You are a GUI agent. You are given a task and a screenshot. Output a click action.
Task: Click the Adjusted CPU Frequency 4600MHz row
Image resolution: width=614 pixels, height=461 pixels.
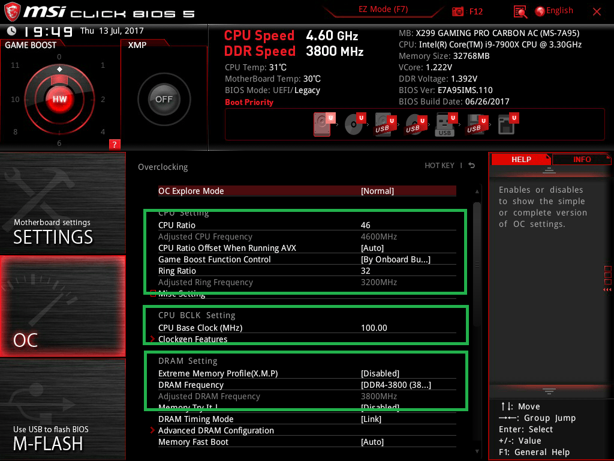(x=307, y=237)
